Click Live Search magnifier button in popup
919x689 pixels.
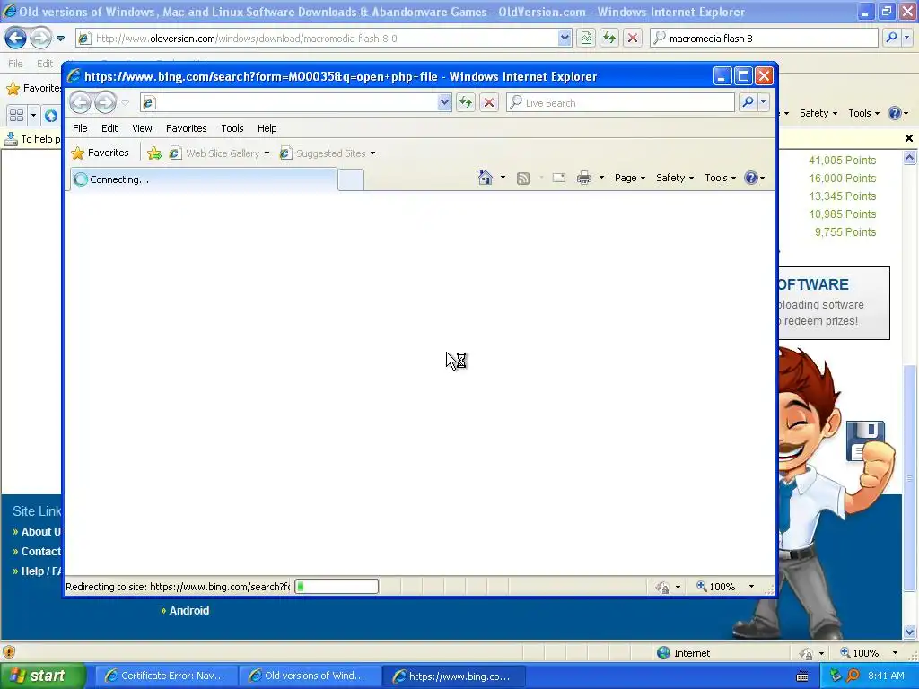[x=748, y=102]
